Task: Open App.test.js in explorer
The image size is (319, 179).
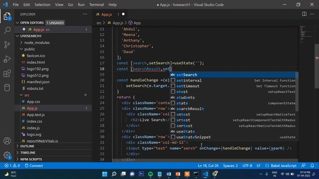Action: pyautogui.click(x=35, y=115)
